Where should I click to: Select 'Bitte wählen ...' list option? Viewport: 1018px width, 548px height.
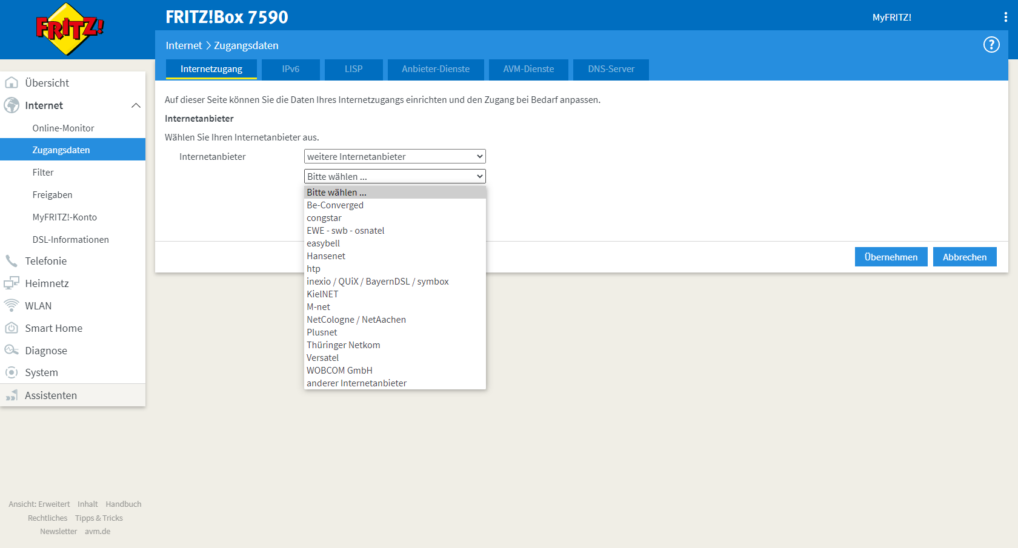click(x=395, y=193)
